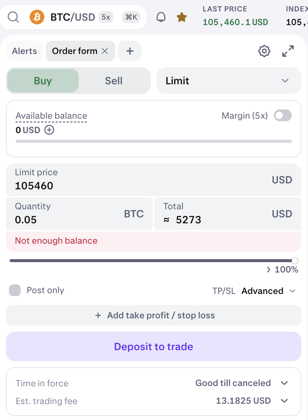Check the Post only checkbox

(15, 290)
